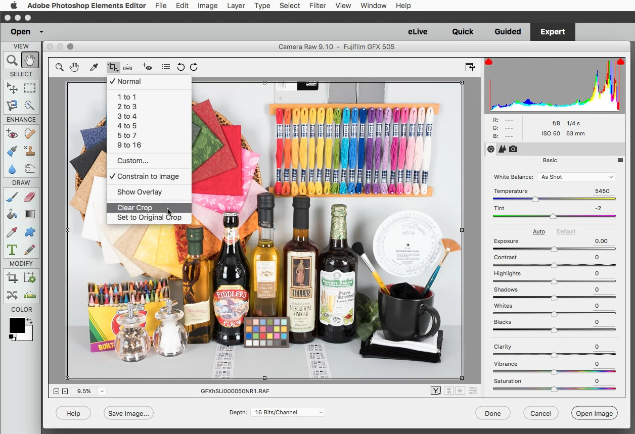Select the Zoom tool in Camera Raw toolbar
The width and height of the screenshot is (635, 434).
tap(60, 67)
